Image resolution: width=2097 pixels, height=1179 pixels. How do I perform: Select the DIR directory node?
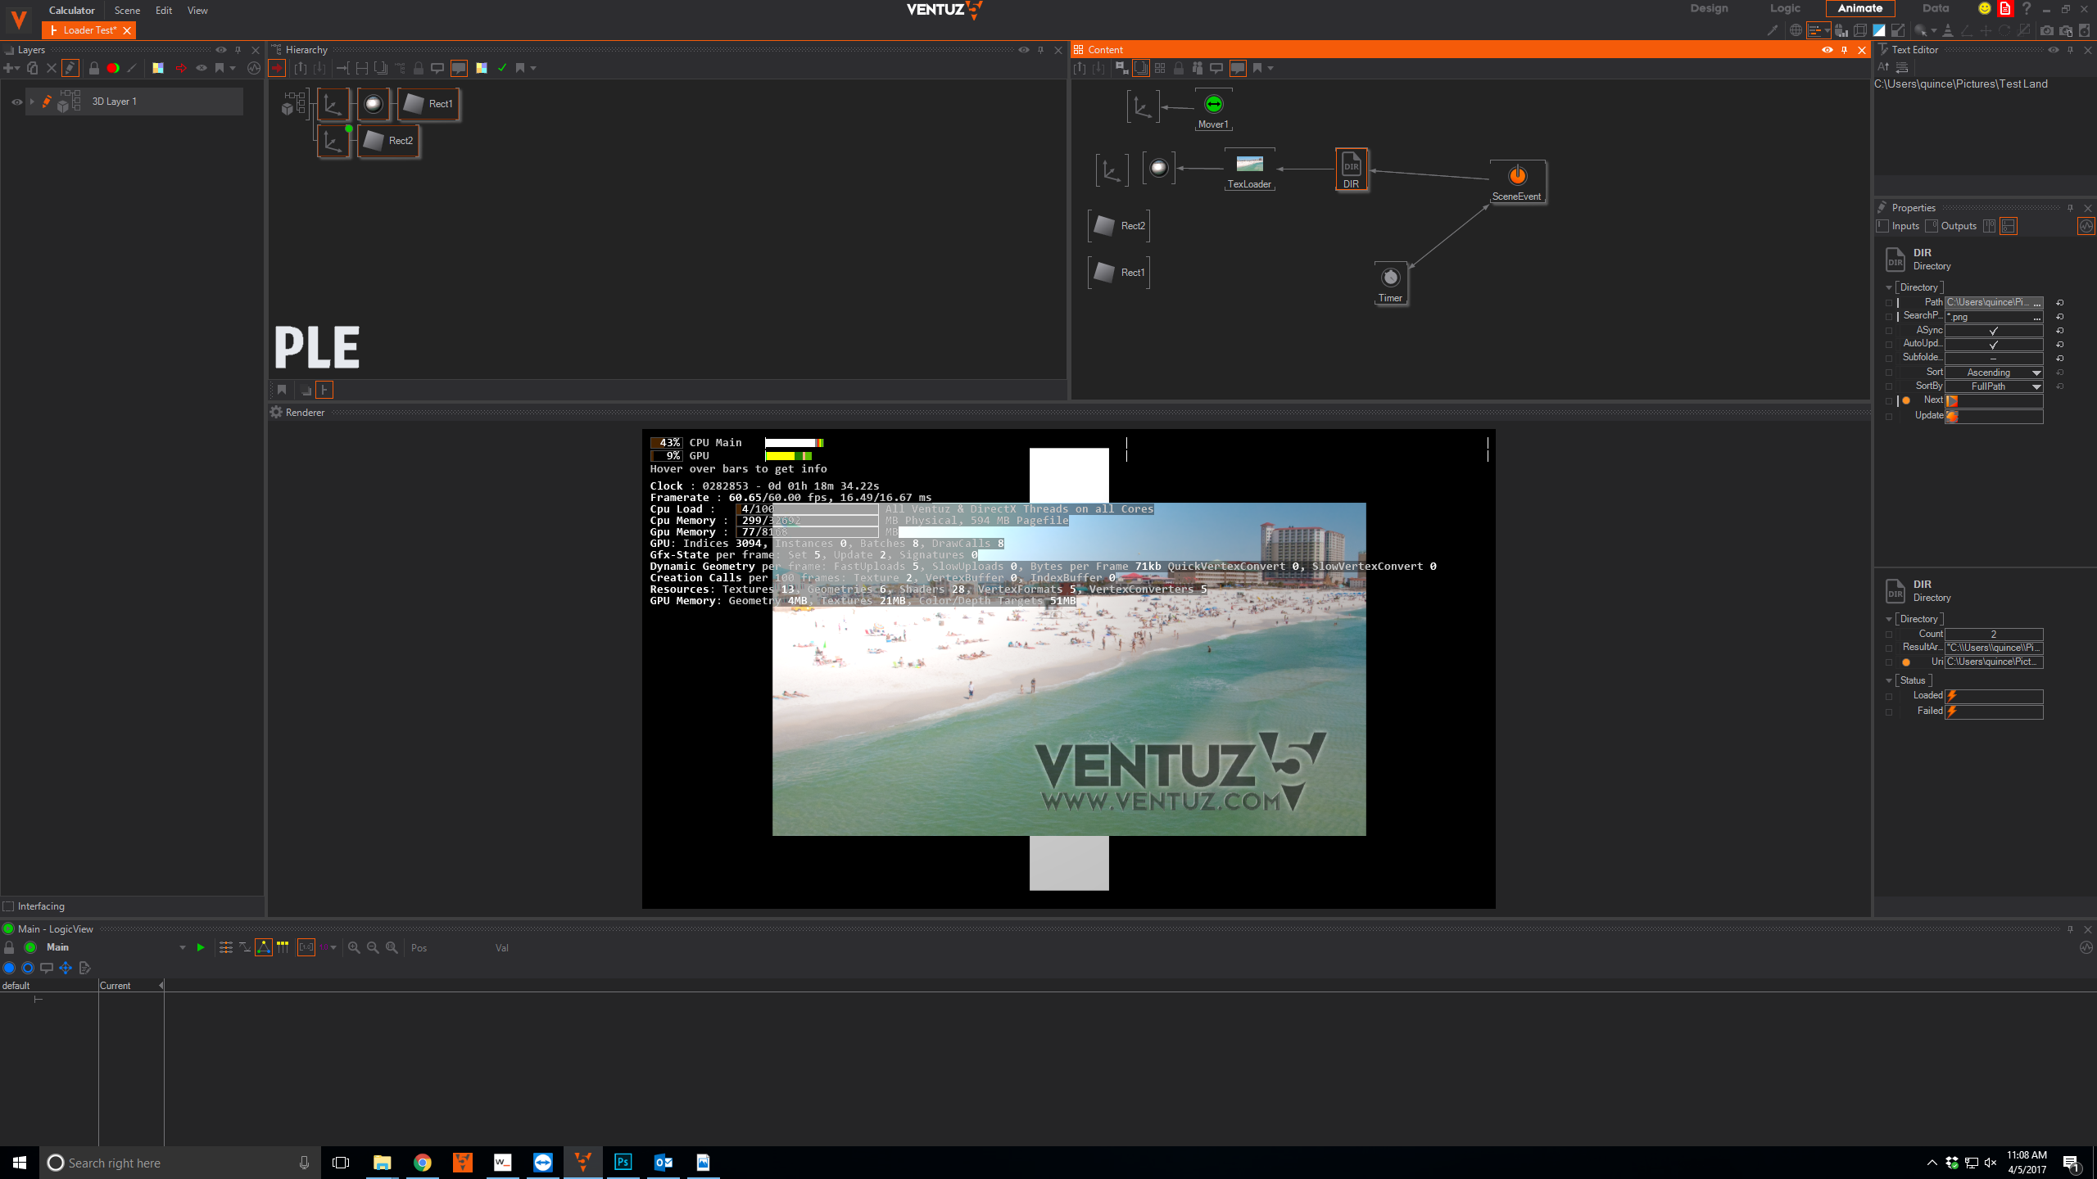(x=1351, y=166)
